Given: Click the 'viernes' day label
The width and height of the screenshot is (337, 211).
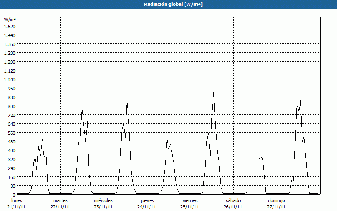Looking at the screenshot, I should [x=190, y=200].
